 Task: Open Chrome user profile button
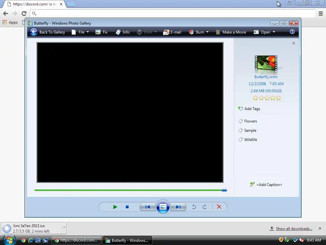pyautogui.click(x=289, y=3)
